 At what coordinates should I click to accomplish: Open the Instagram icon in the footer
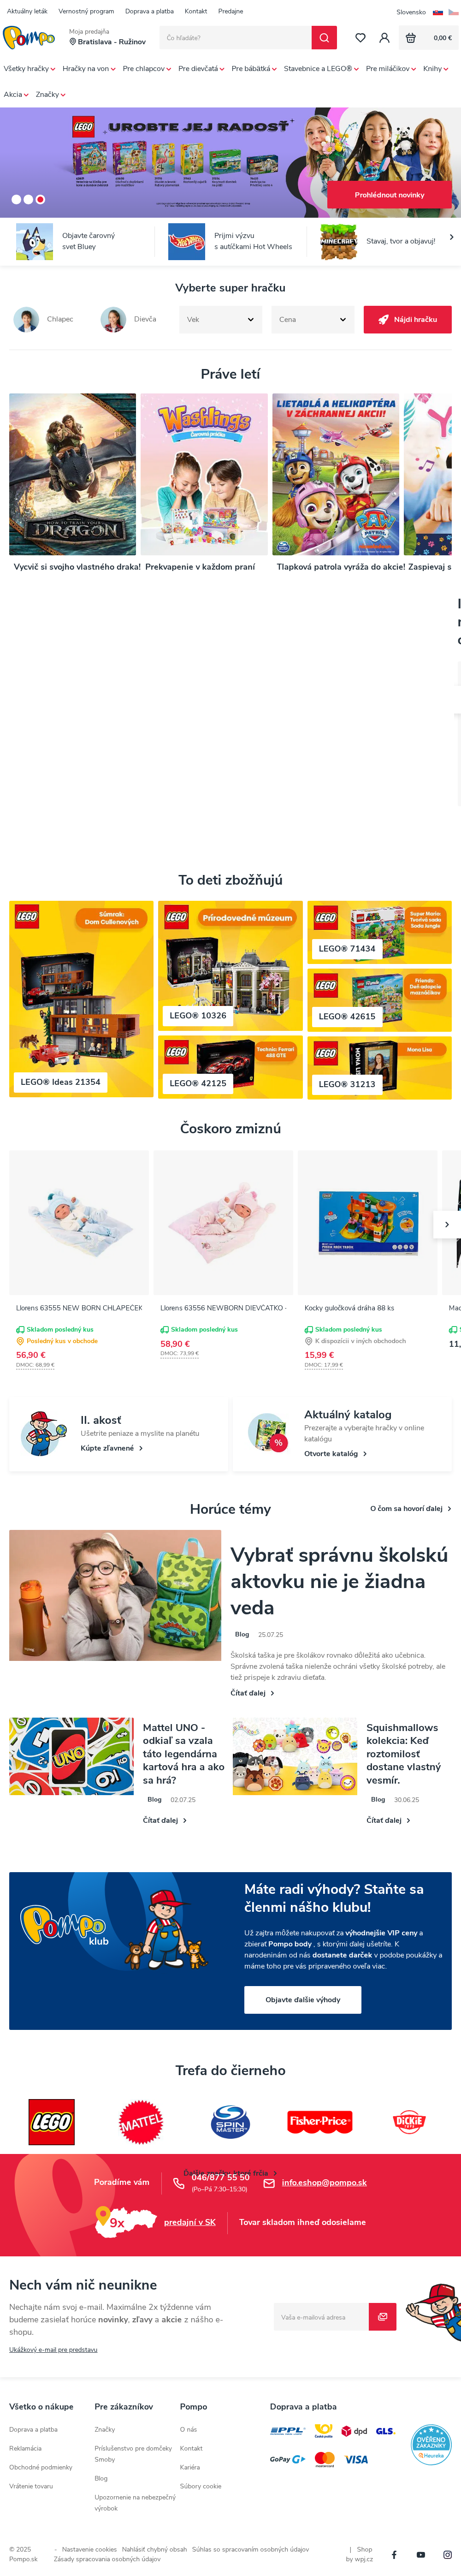[x=447, y=2555]
